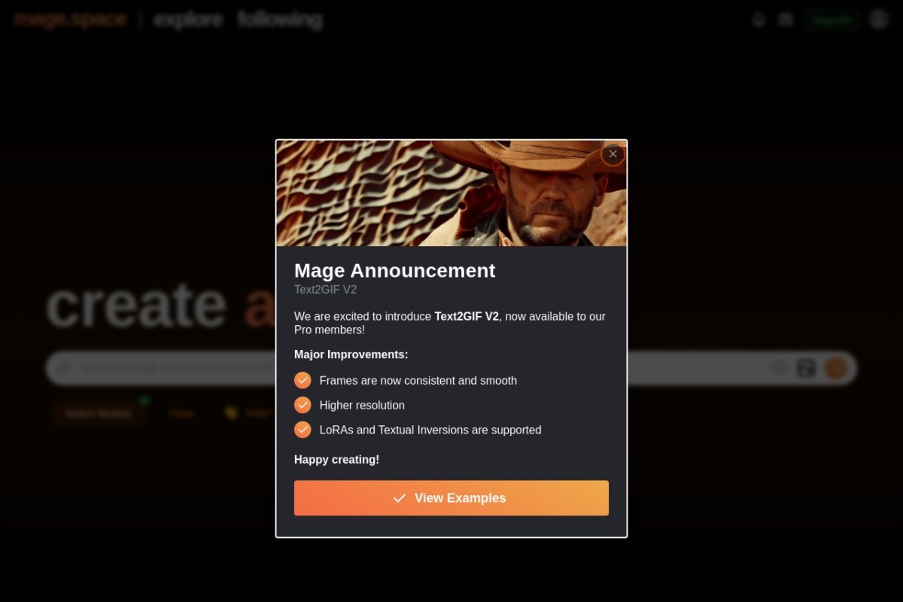The image size is (903, 602).
Task: Click the check icon beside Higher resolution
Action: tap(303, 405)
